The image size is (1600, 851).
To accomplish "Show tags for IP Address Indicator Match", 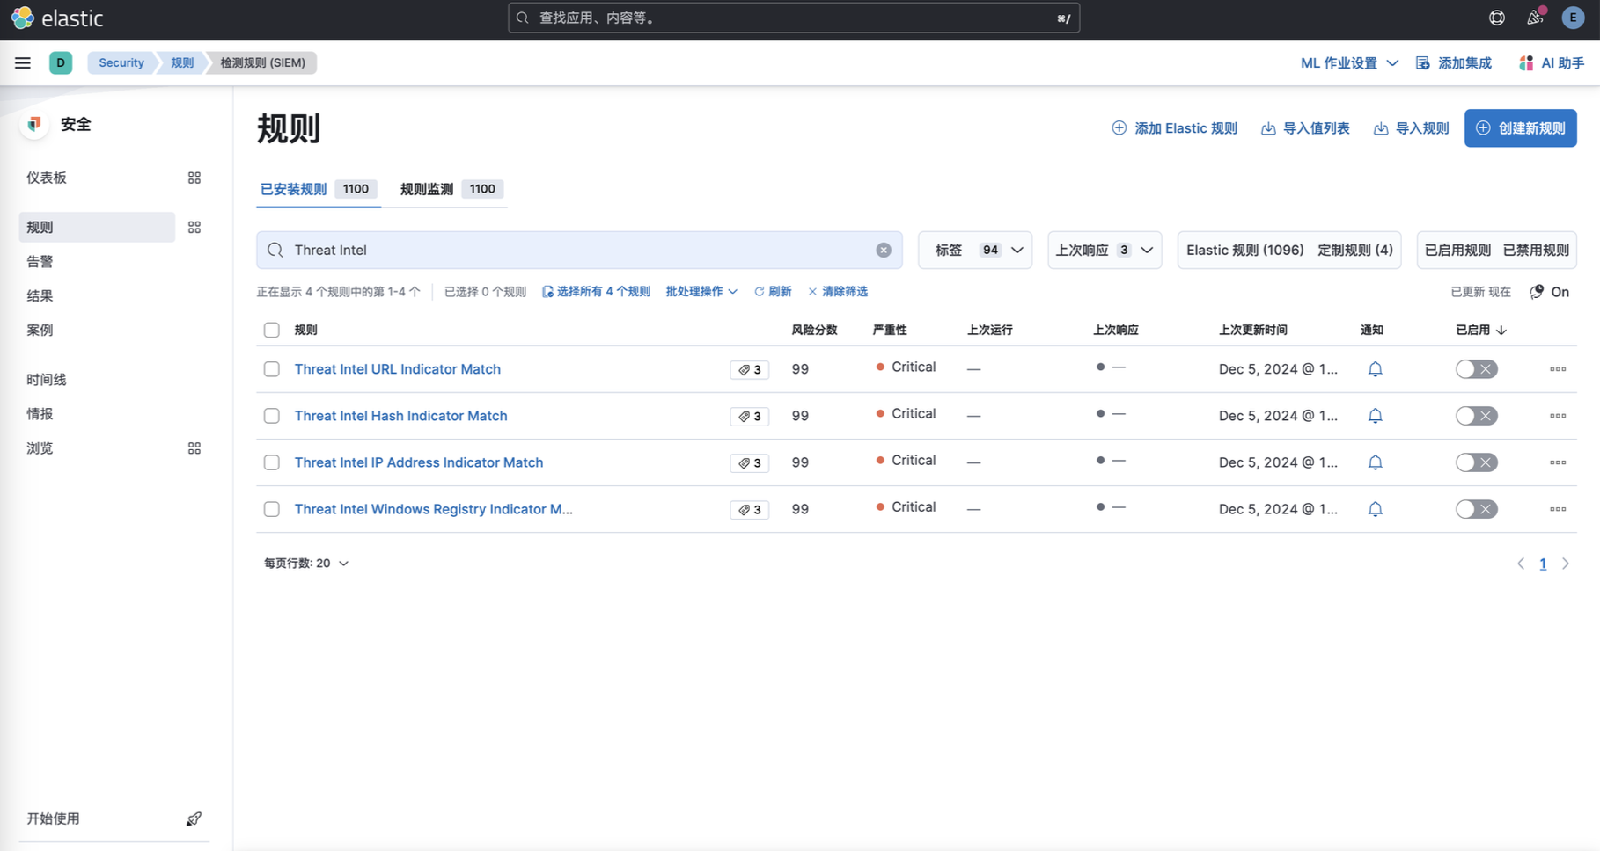I will 750,463.
